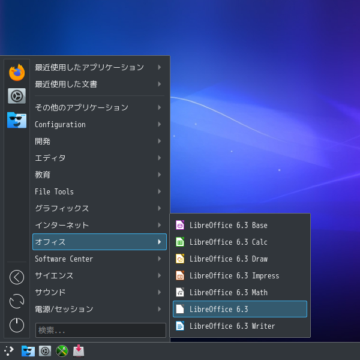The width and height of the screenshot is (360, 360).
Task: Launch LibreOffice 6.3 Writer entry
Action: click(x=240, y=326)
